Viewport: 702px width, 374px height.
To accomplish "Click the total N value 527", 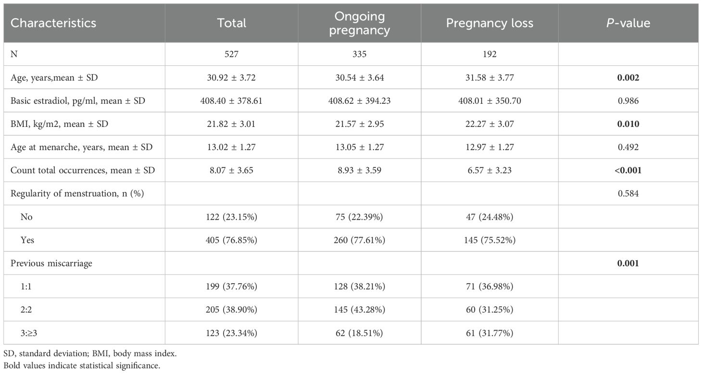I will pyautogui.click(x=231, y=54).
